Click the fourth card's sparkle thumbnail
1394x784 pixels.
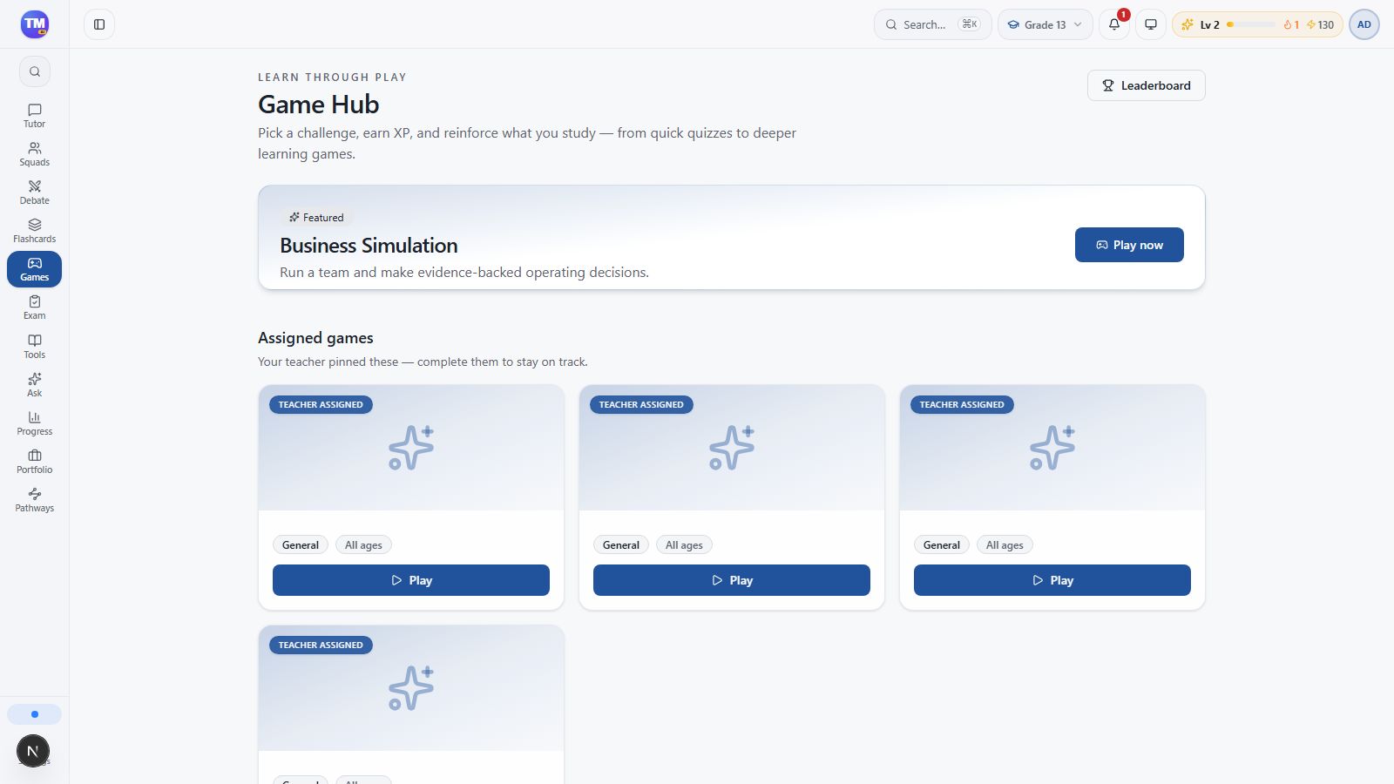point(411,688)
